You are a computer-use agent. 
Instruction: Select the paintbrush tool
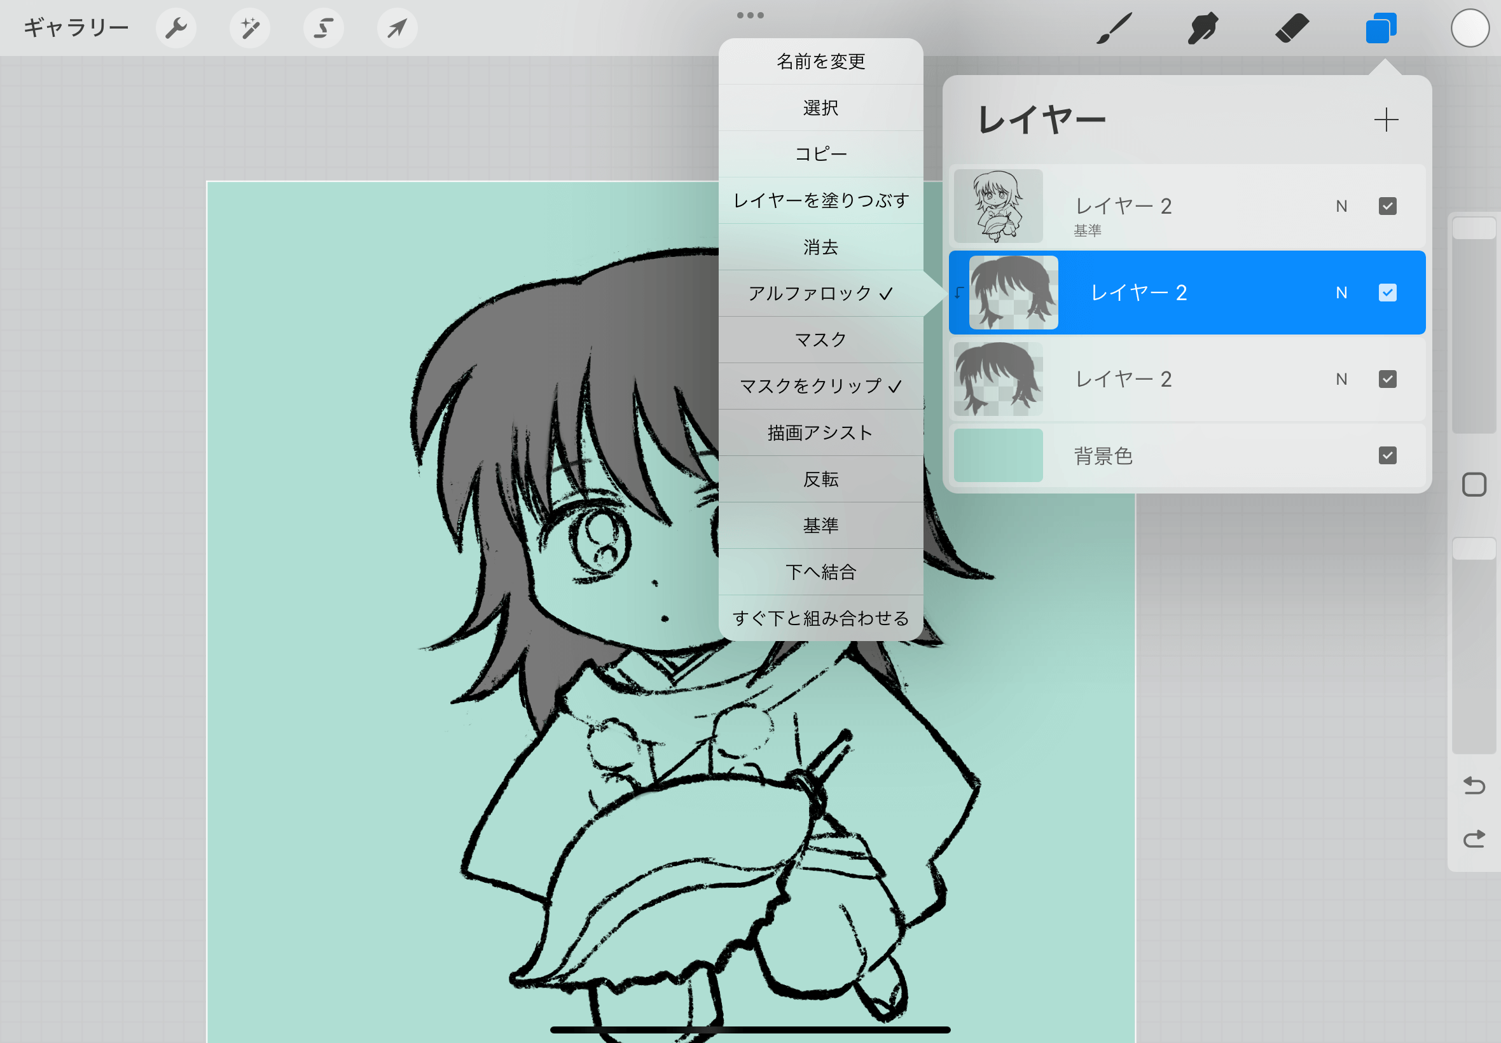coord(1114,28)
